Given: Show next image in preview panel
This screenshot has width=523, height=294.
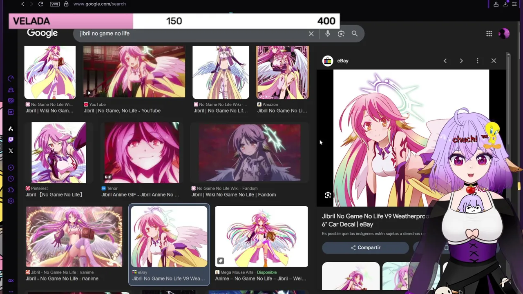Looking at the screenshot, I should coord(461,61).
